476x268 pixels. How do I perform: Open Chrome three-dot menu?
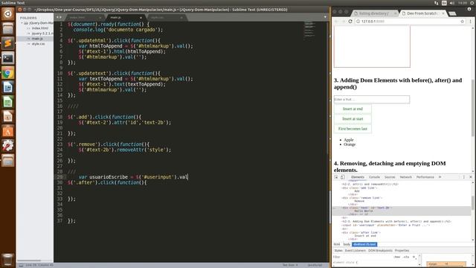(471, 22)
